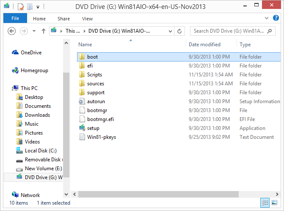Viewport: 284px width, 211px height.
Task: Refresh the folder with the refresh icon
Action: (179, 31)
